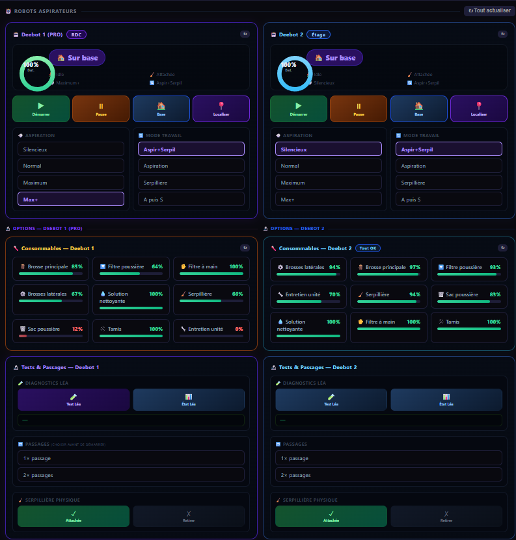516x540 pixels.
Task: Select Normal aspiration for Deebot 1
Action: coord(71,166)
